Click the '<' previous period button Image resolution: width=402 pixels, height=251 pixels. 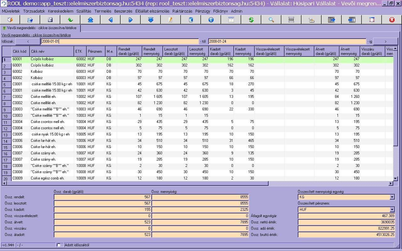tap(28, 41)
